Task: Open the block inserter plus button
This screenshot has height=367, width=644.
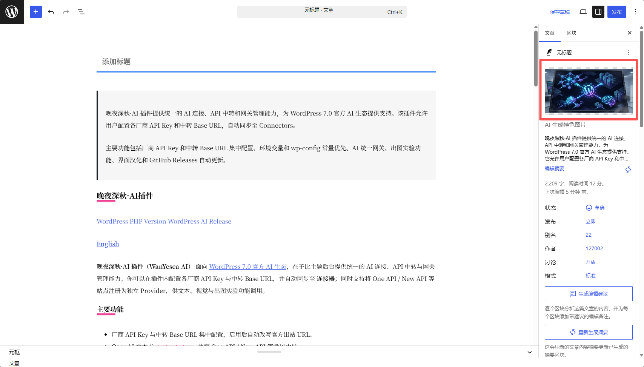Action: click(x=36, y=12)
